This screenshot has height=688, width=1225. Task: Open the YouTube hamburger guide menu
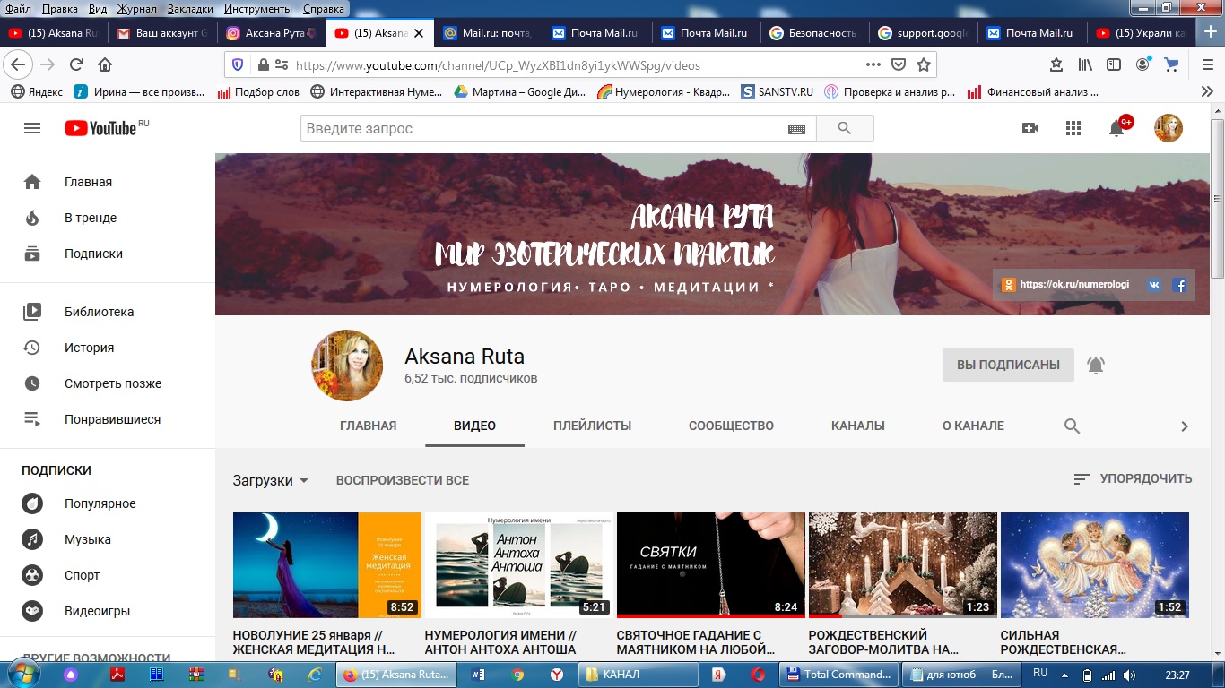pyautogui.click(x=32, y=128)
